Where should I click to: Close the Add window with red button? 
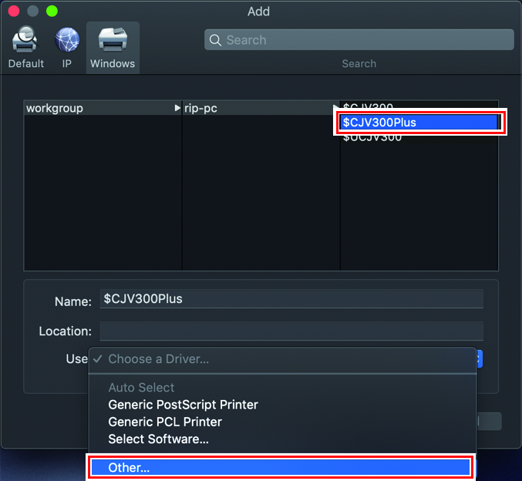point(14,11)
